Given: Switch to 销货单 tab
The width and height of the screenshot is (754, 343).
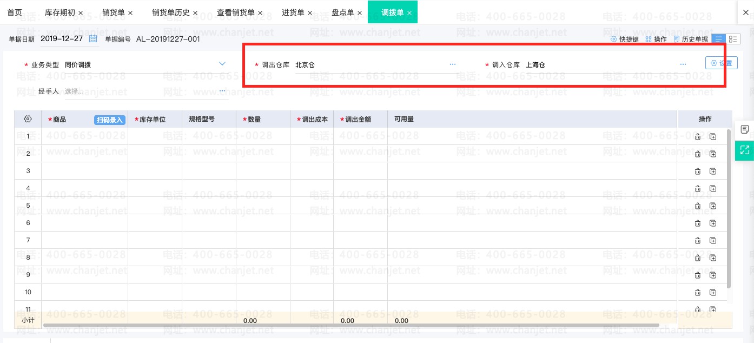Looking at the screenshot, I should tap(114, 12).
